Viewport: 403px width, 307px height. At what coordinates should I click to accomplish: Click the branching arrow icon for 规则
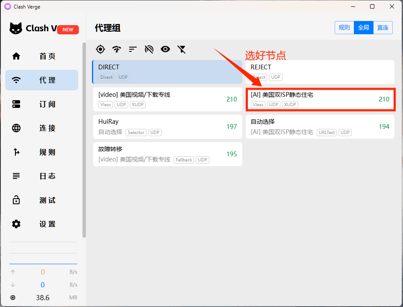(x=16, y=152)
